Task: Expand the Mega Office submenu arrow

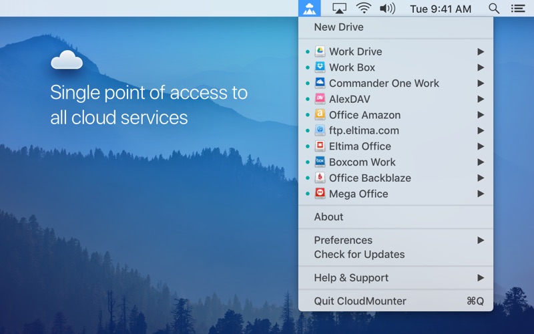Action: [x=481, y=194]
